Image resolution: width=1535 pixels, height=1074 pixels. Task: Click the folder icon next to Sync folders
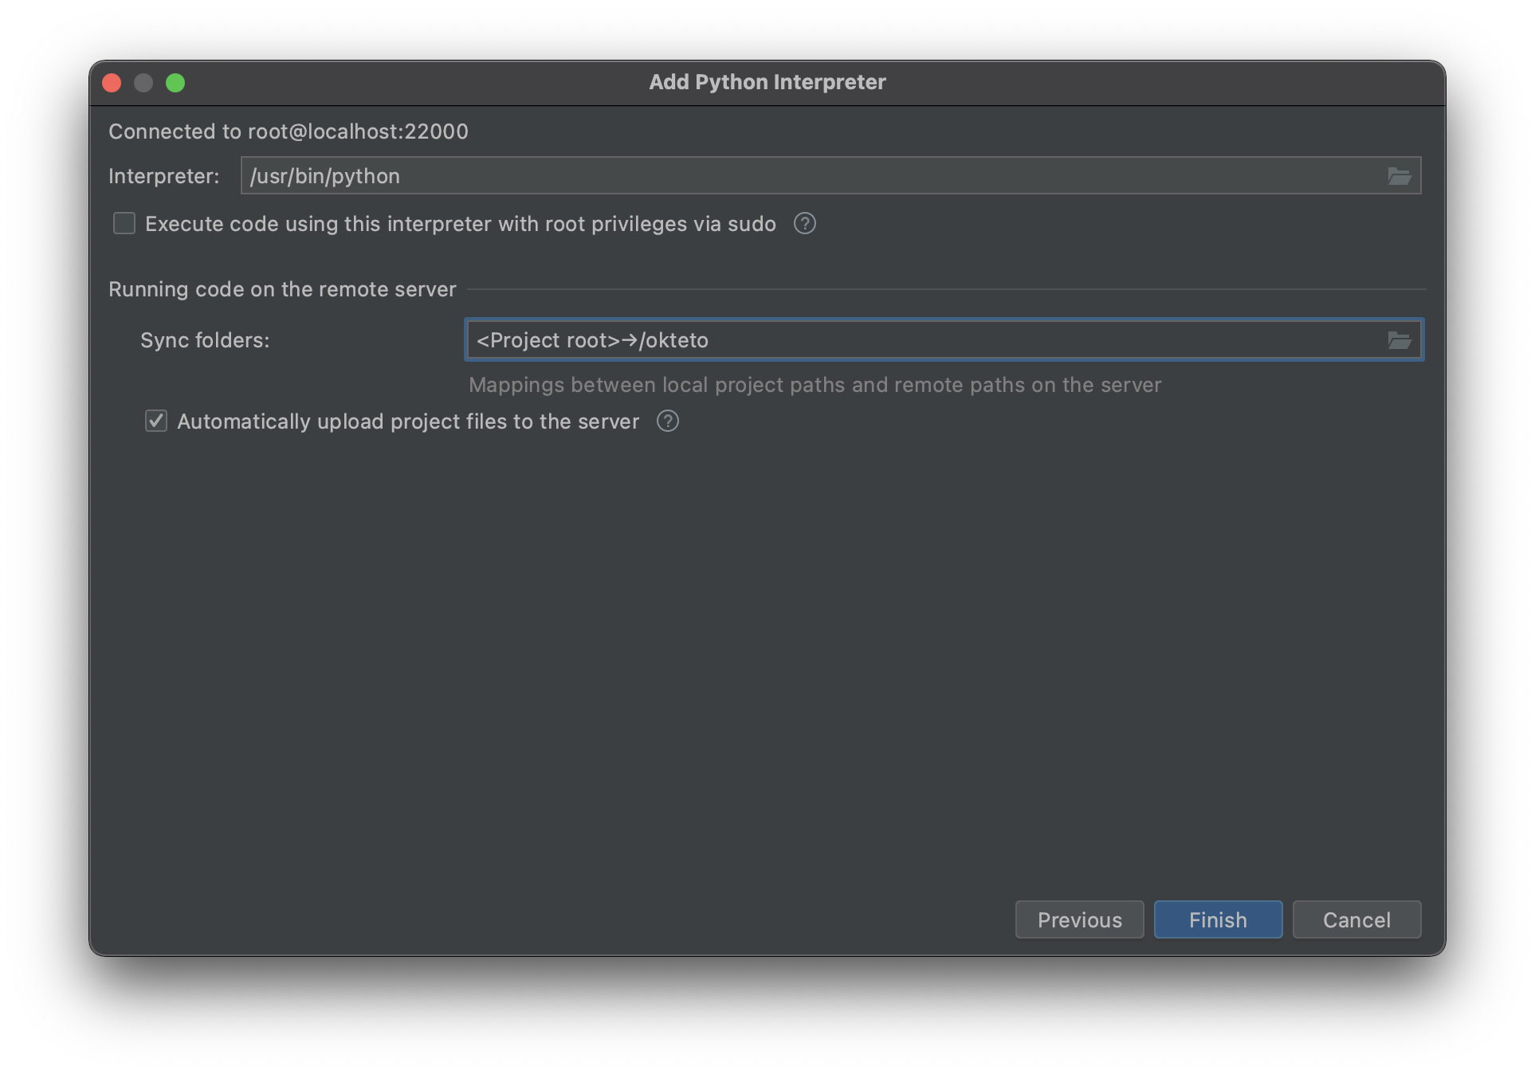tap(1400, 339)
